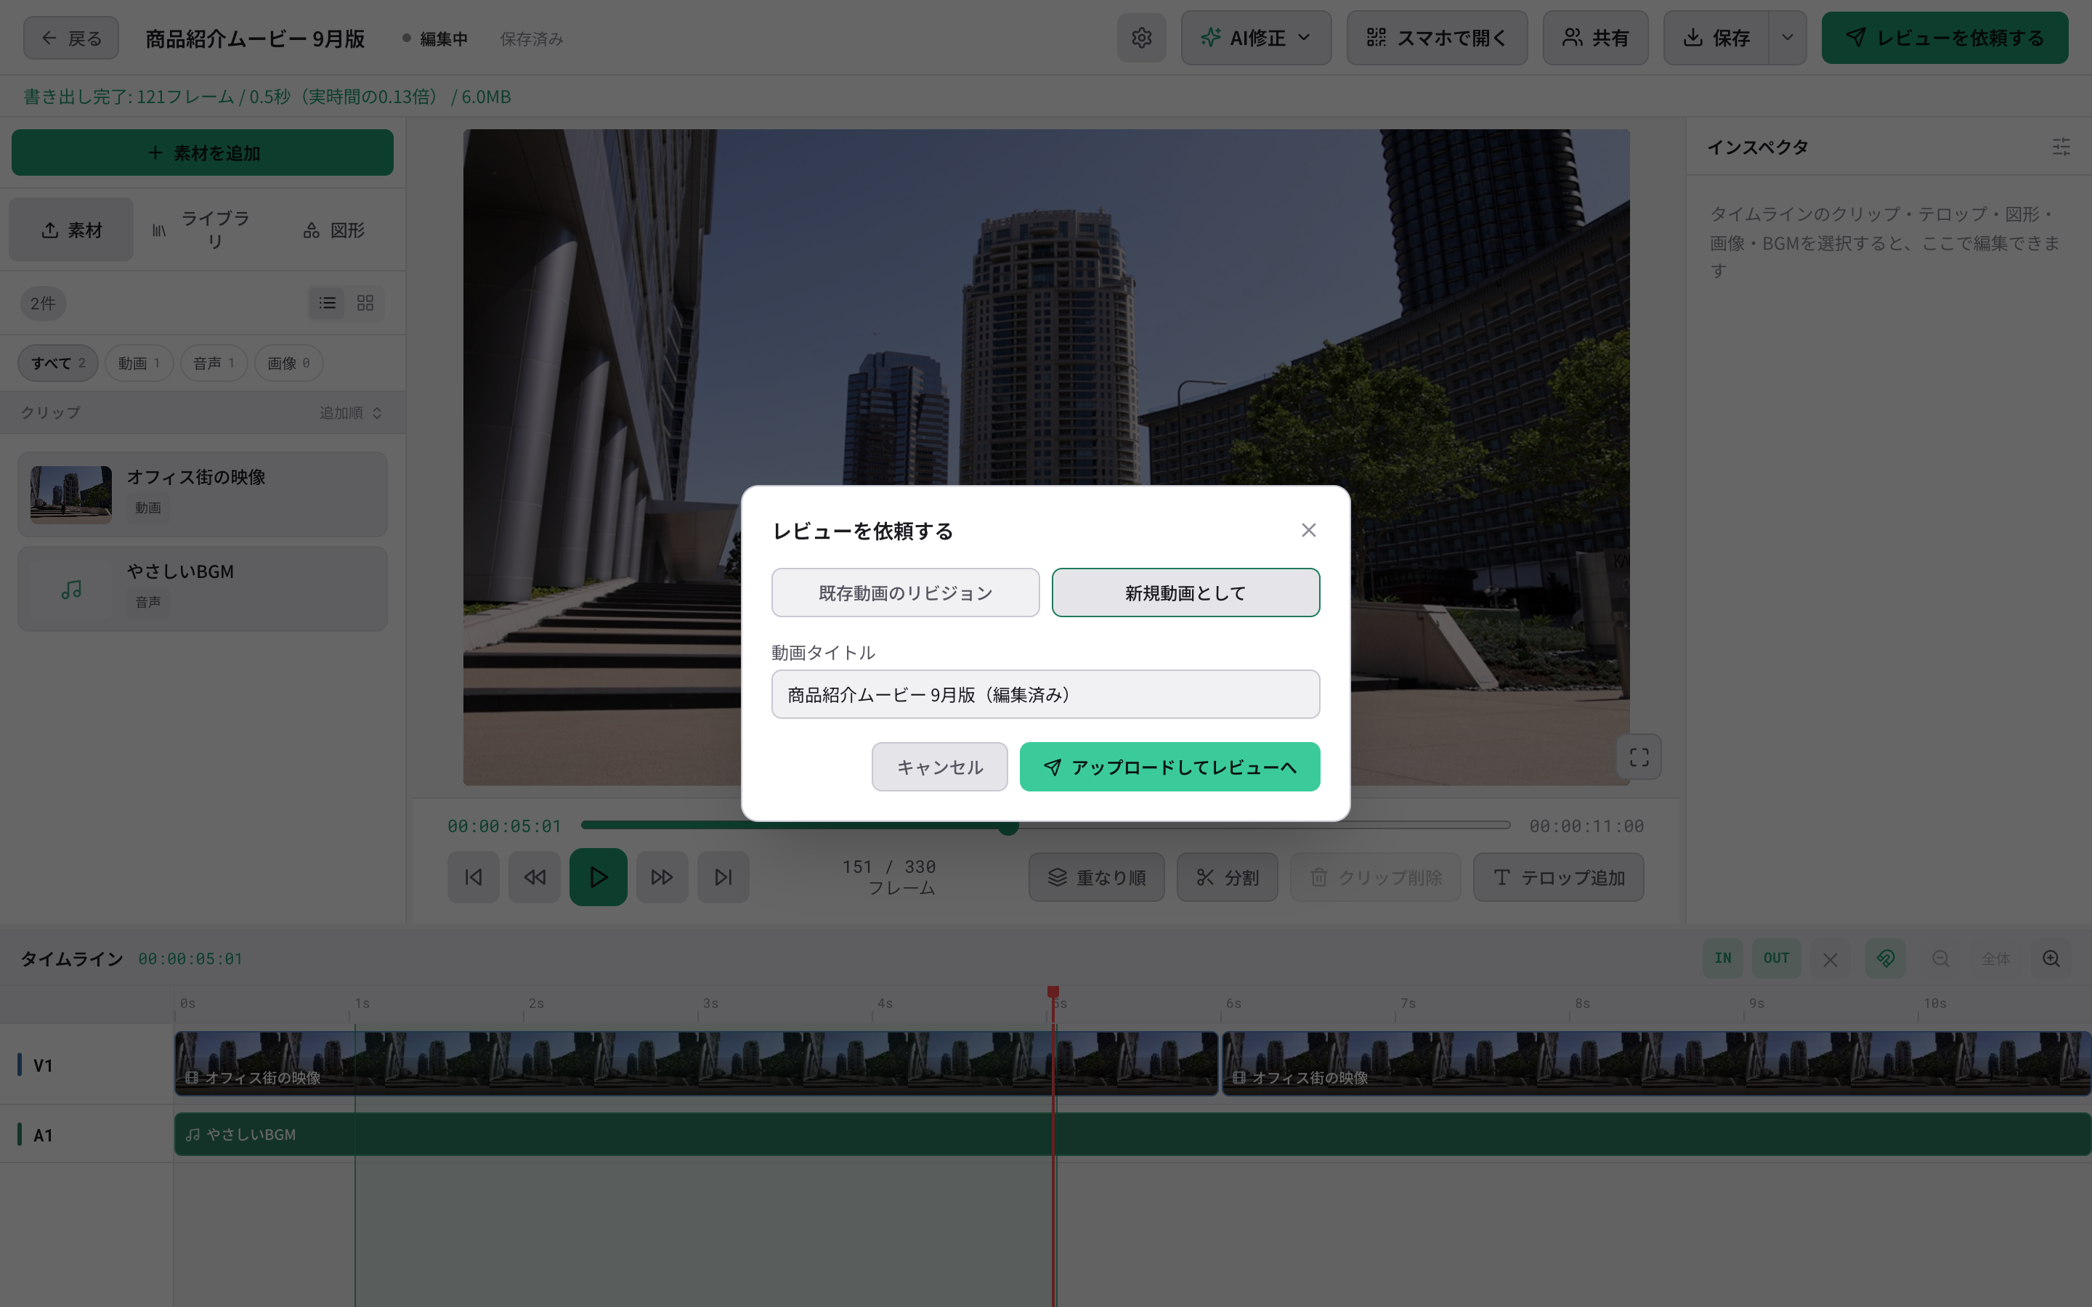Switch to the ライブラリ tab
Image resolution: width=2092 pixels, height=1307 pixels.
pos(200,230)
